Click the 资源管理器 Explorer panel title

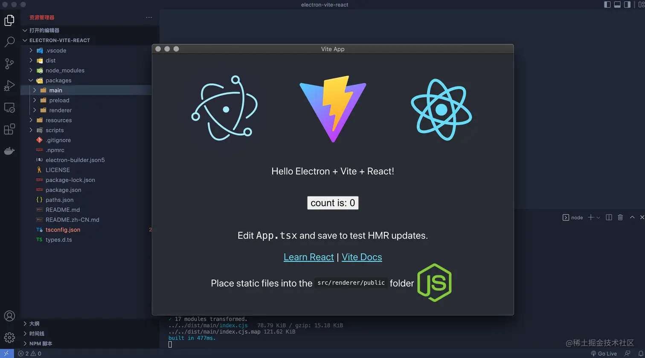point(42,17)
